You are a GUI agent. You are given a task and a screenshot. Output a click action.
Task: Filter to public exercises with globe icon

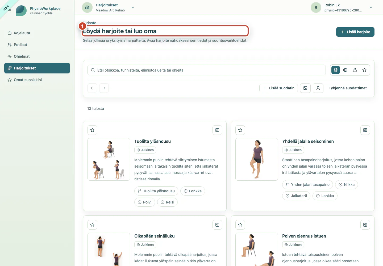coord(345,70)
